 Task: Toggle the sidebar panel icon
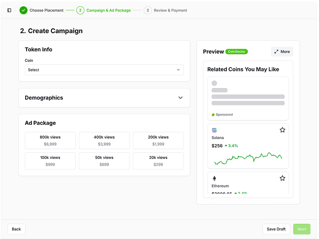pos(9,10)
